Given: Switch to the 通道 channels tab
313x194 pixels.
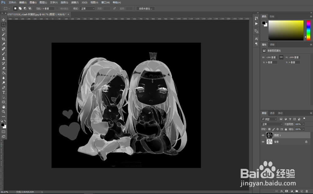Looking at the screenshot, I should (x=272, y=113).
